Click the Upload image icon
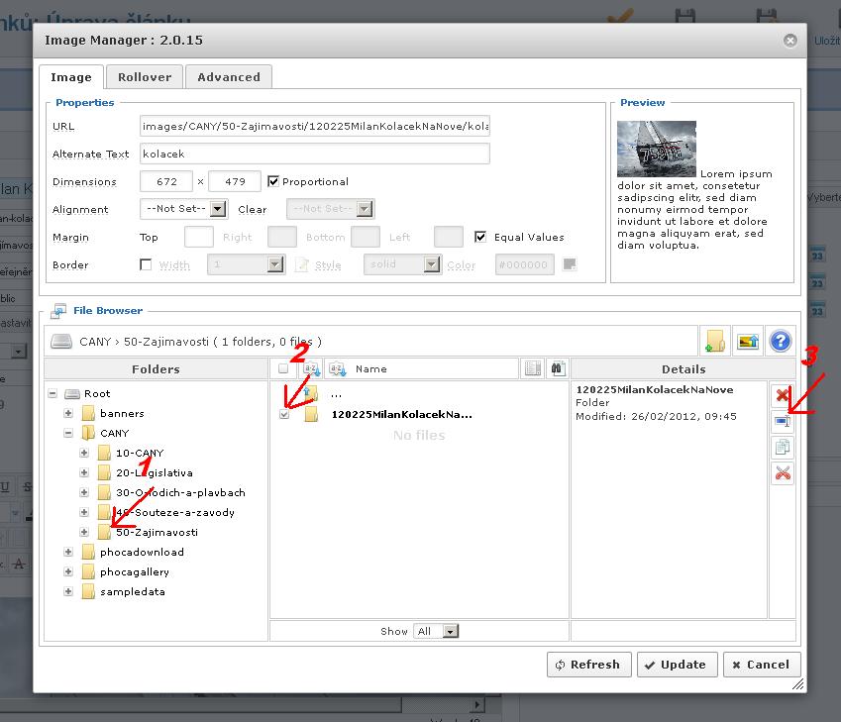This screenshot has width=841, height=722. (x=748, y=341)
